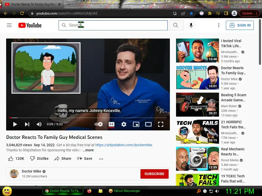262x196 pixels.
Task: Dislike the video
Action: tap(39, 158)
